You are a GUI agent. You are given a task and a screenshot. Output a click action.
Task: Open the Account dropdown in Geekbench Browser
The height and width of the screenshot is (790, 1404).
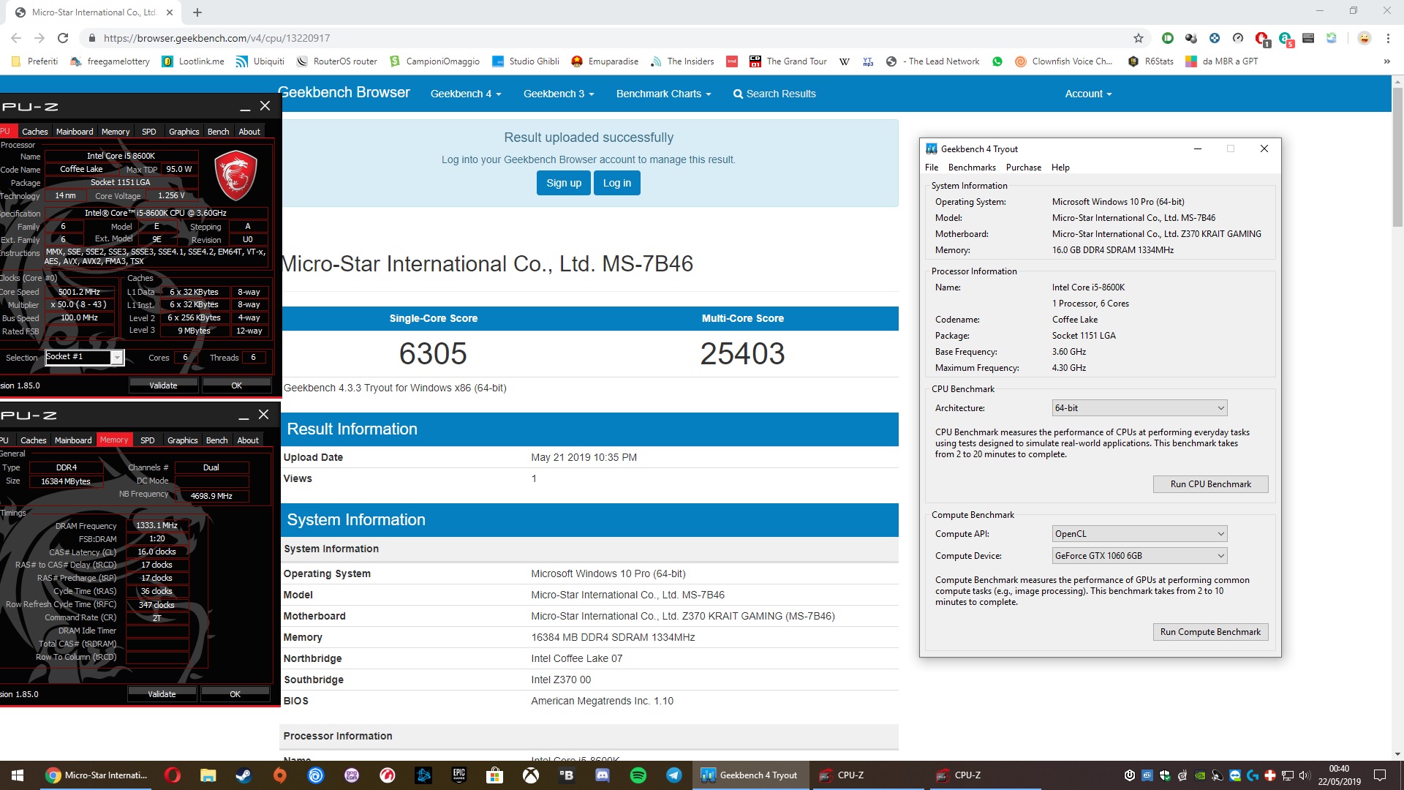tap(1088, 94)
